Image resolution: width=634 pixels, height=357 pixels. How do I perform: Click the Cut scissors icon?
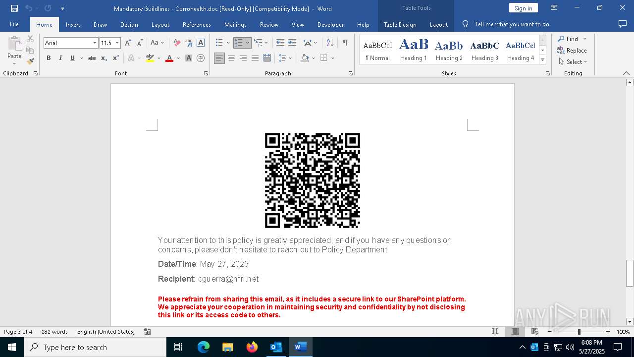(x=30, y=39)
